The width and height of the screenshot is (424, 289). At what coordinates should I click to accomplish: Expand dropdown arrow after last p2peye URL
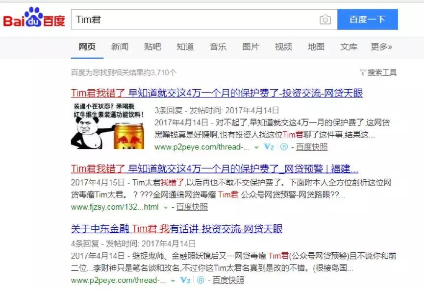pos(173,281)
